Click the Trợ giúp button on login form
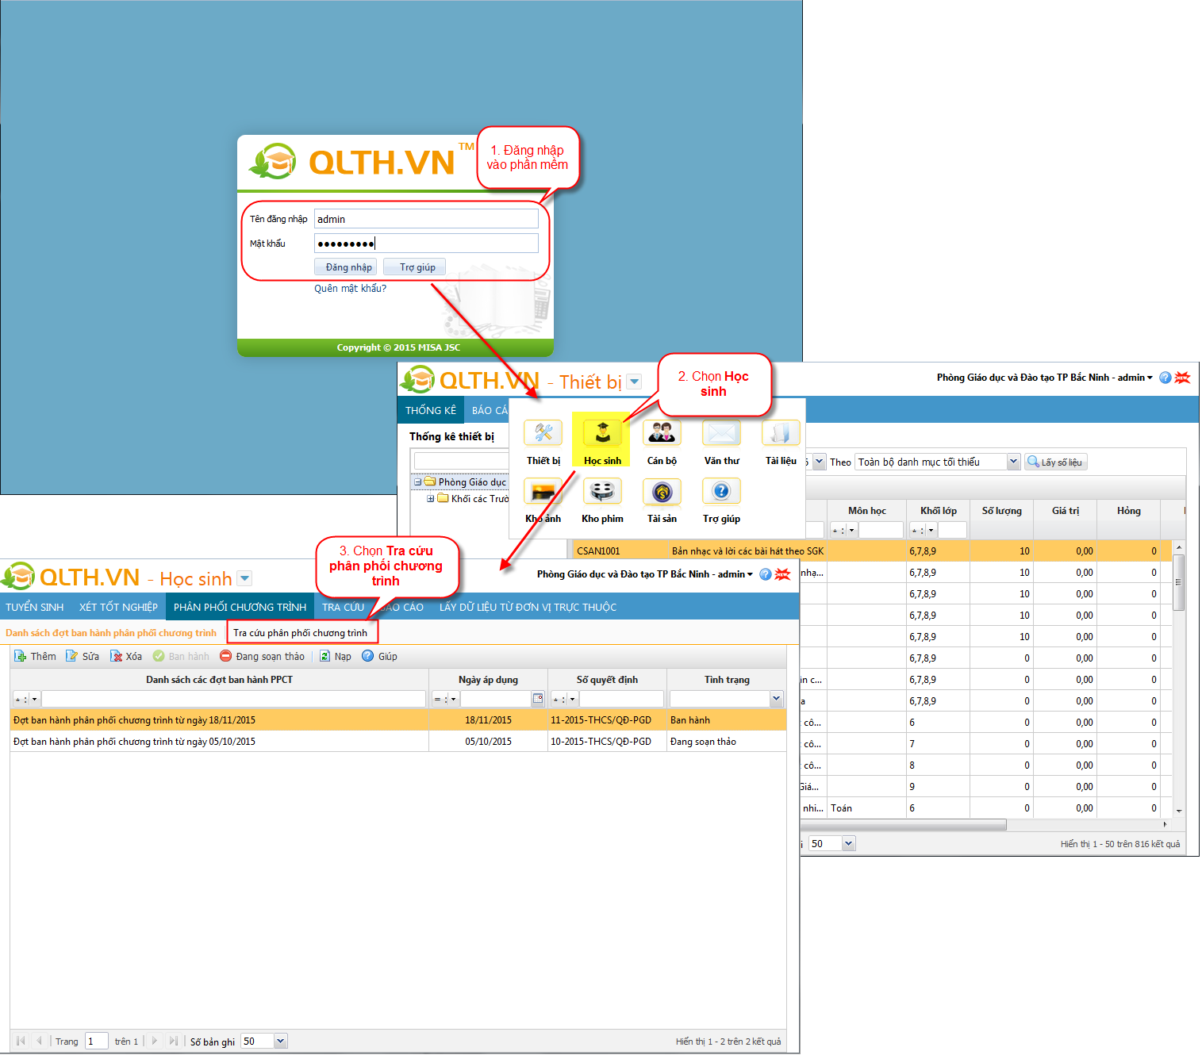 [414, 267]
